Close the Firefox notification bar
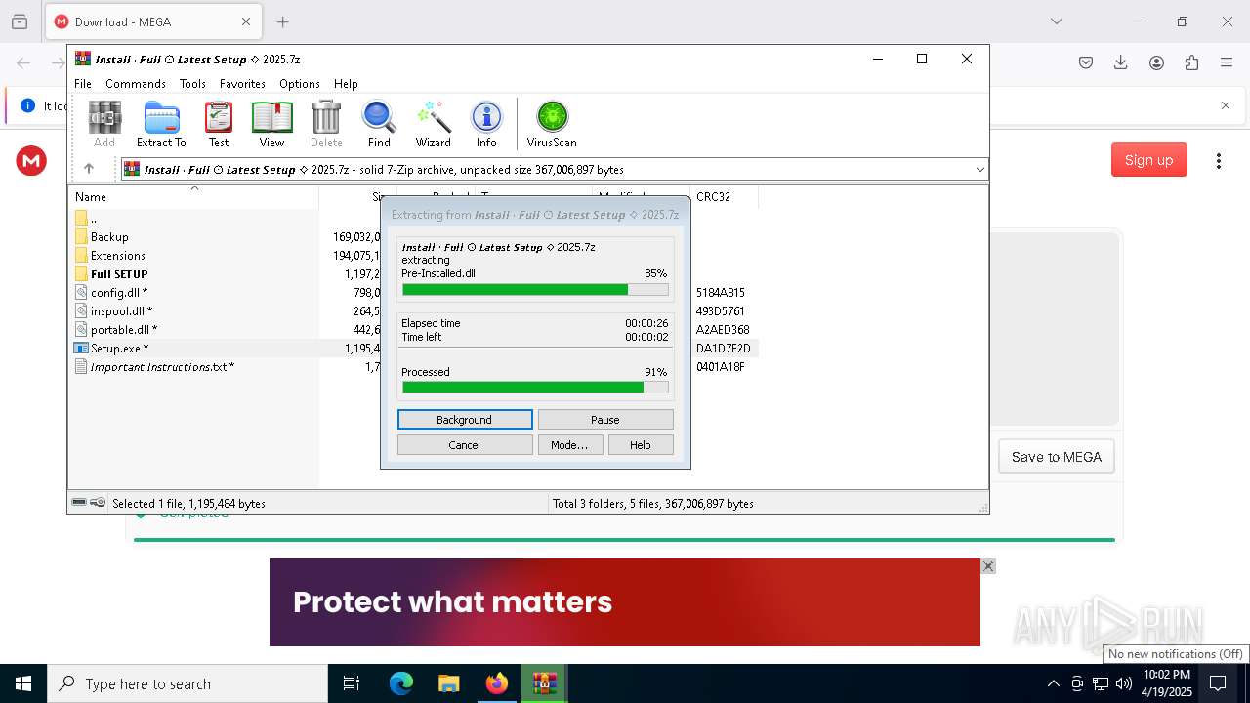The image size is (1250, 703). click(x=1226, y=105)
